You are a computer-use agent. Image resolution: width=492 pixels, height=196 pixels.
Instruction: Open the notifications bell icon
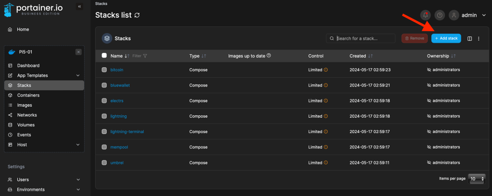tap(425, 15)
